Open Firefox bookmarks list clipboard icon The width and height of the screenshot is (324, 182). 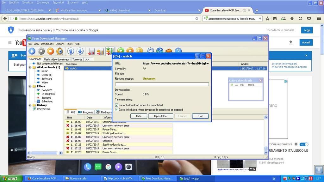(275, 19)
